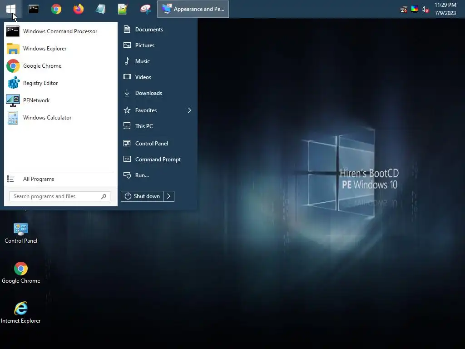465x349 pixels.
Task: Open the blue notebook taskbar icon
Action: [x=100, y=9]
